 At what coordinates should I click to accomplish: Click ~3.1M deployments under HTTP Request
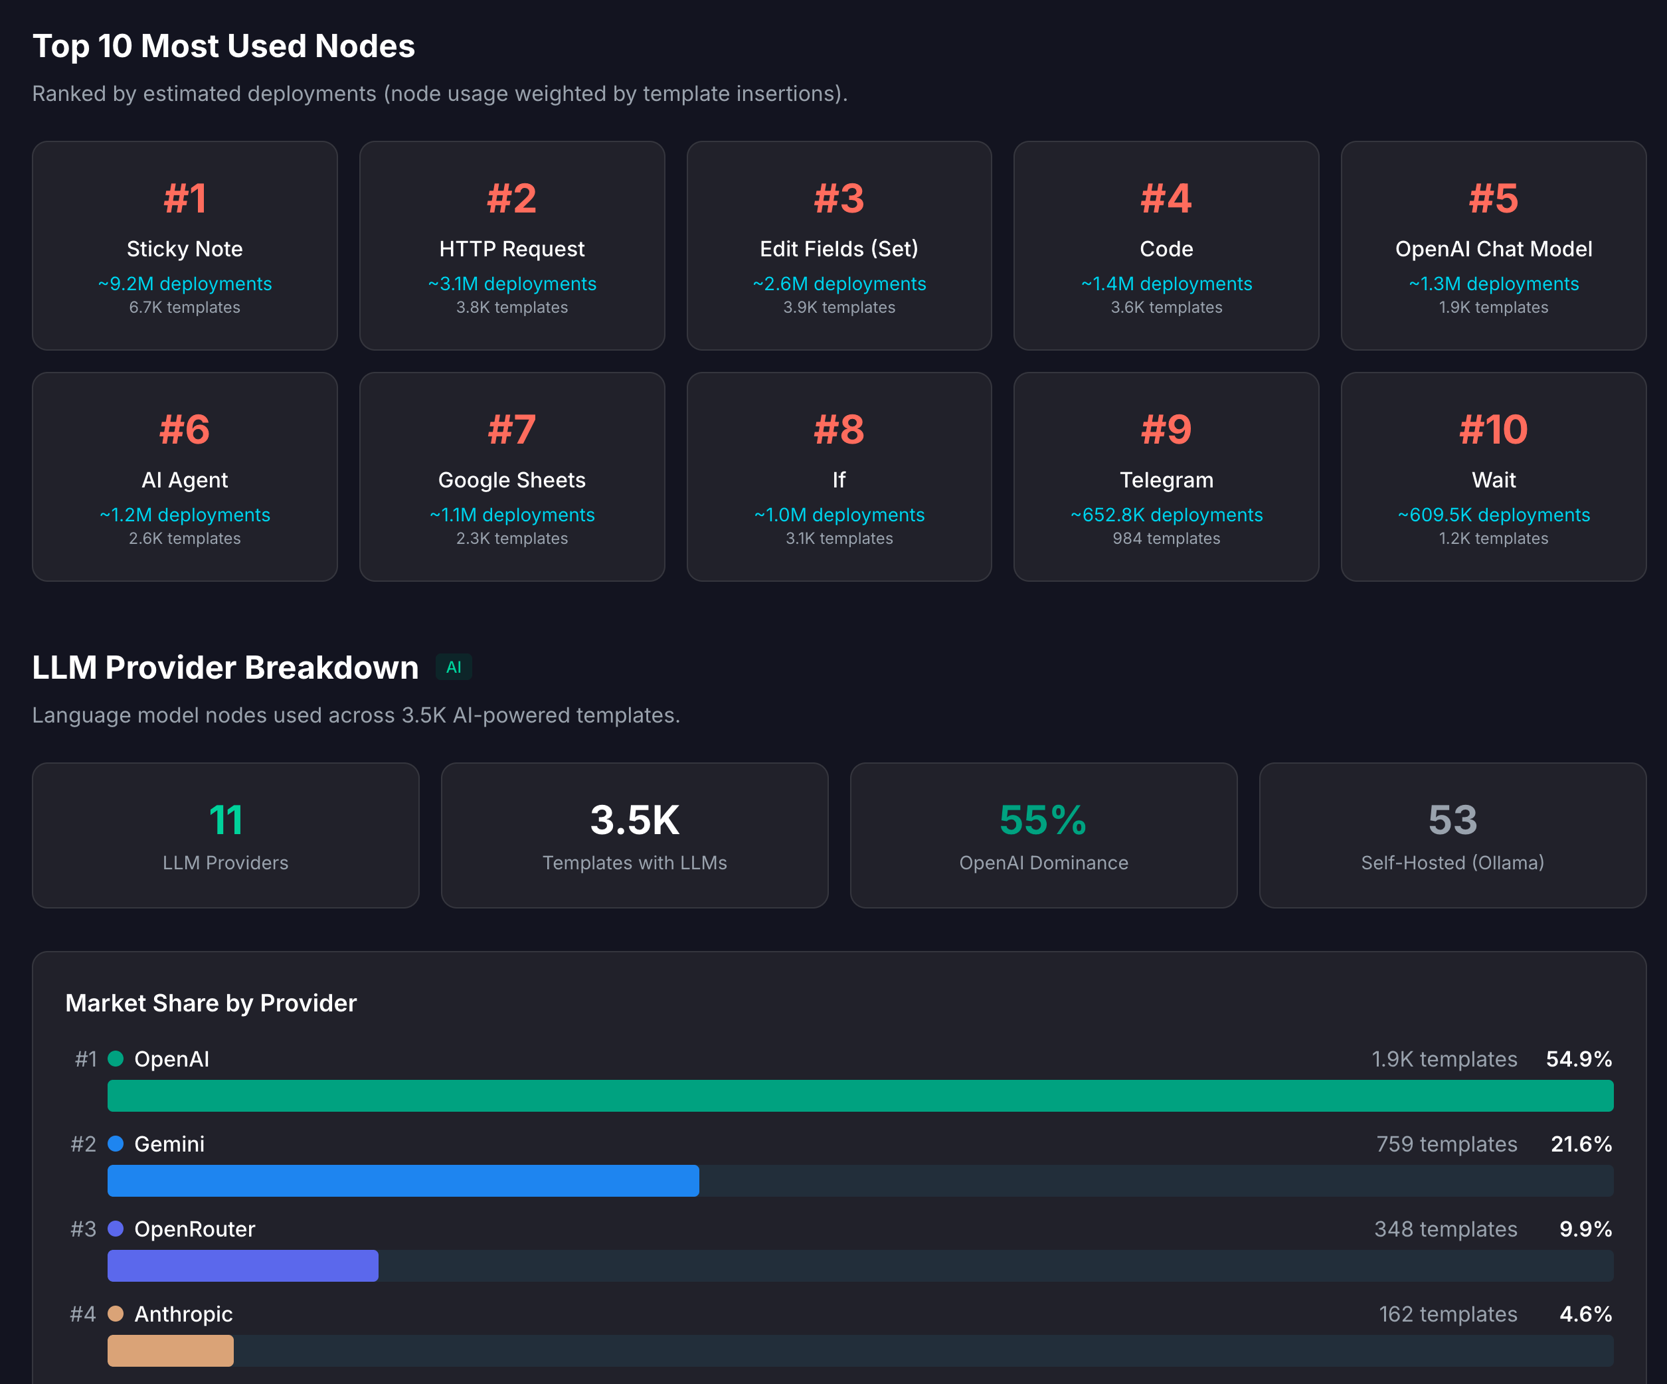coord(512,284)
